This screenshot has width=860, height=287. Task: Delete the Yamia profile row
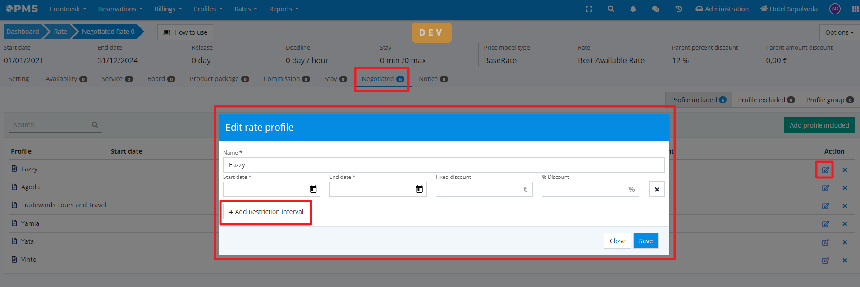pos(845,224)
